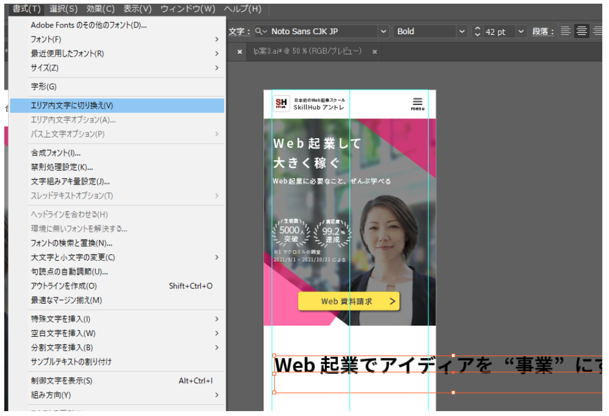Open the Bold font style dropdown arrow
This screenshot has width=609, height=416.
pyautogui.click(x=462, y=32)
